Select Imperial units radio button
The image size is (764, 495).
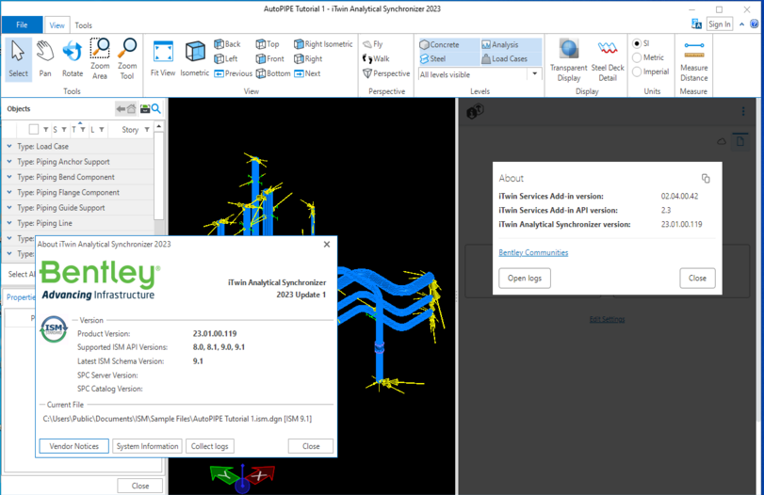(x=636, y=72)
